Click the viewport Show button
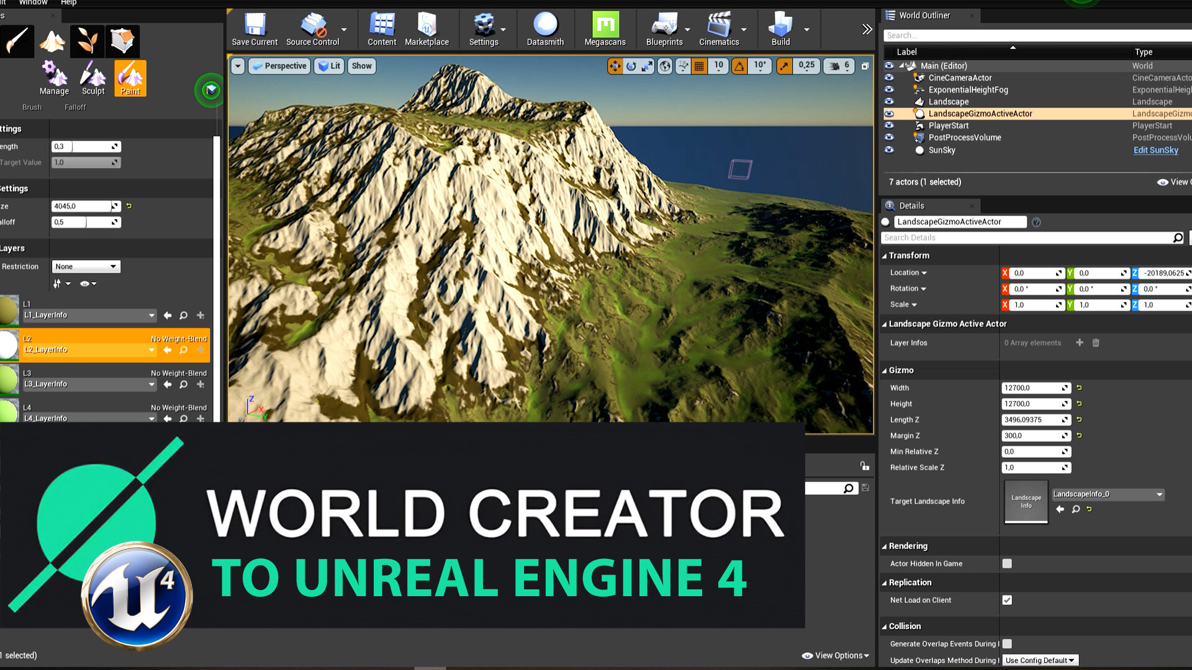This screenshot has height=670, width=1192. click(x=361, y=66)
